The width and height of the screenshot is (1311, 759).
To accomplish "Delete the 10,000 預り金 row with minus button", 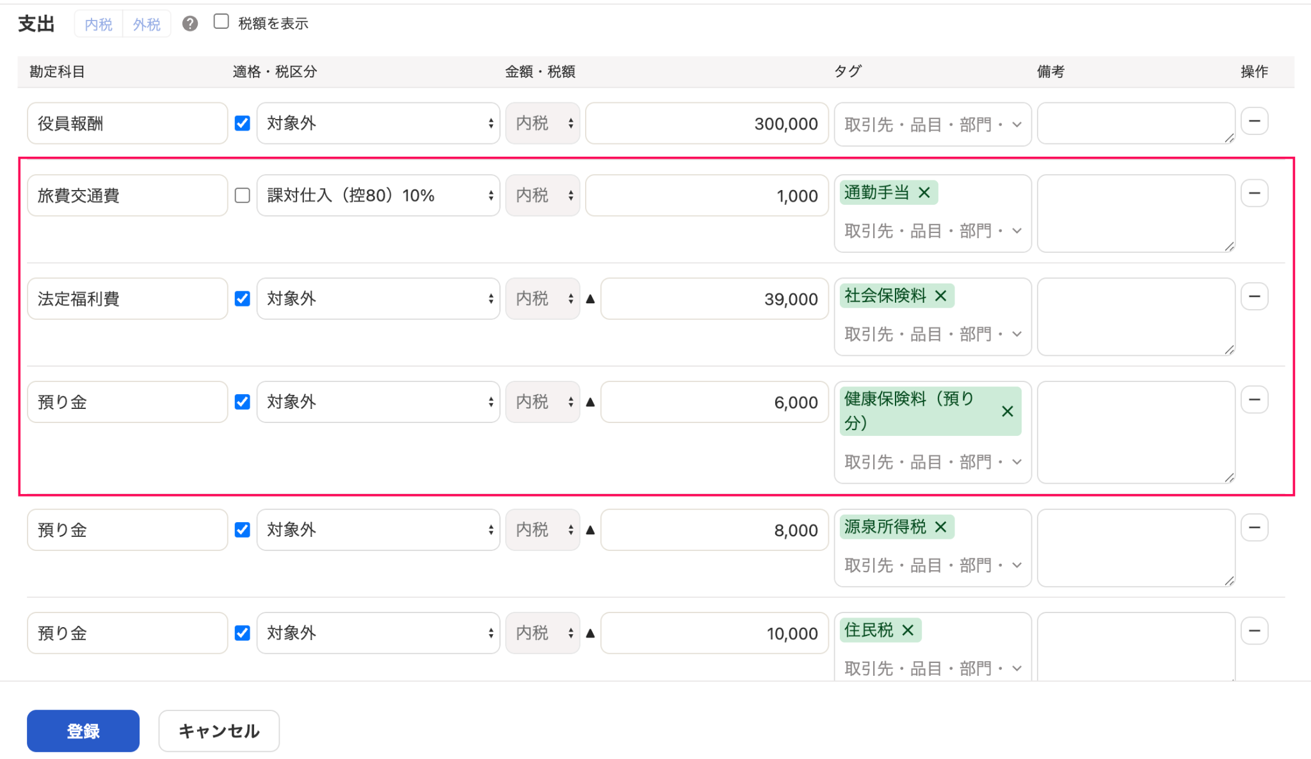I will (x=1254, y=631).
